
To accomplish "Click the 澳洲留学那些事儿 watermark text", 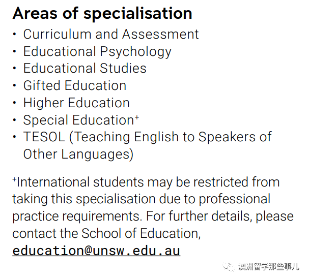I will point(268,267).
